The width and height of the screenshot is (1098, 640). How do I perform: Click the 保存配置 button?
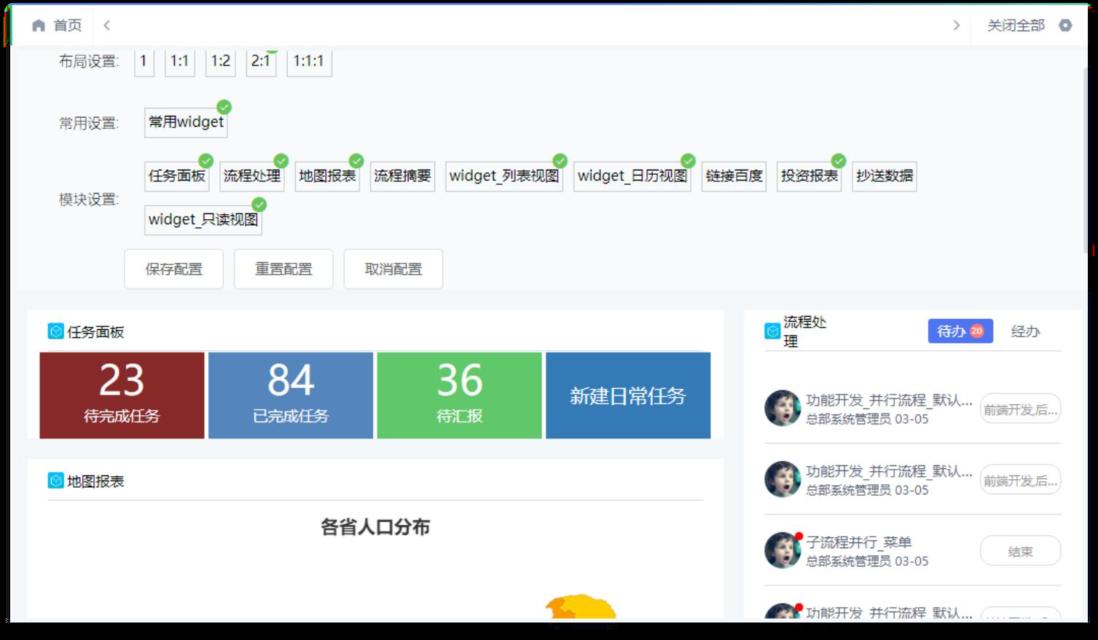pyautogui.click(x=173, y=269)
